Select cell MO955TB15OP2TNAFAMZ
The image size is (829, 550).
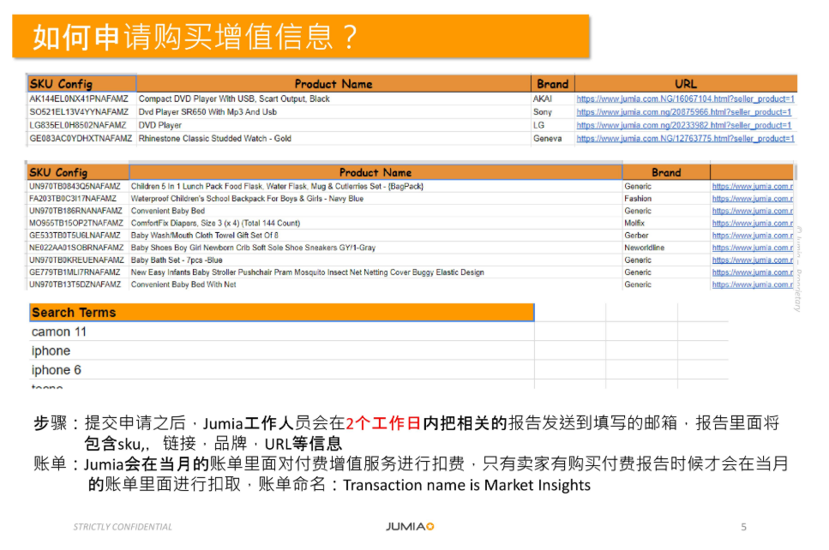coord(76,223)
